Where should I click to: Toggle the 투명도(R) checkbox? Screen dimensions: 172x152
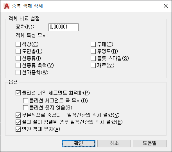coord(93,51)
